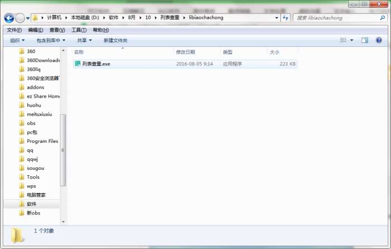Select the 列表查重.exe file
The width and height of the screenshot is (391, 249).
(x=185, y=64)
